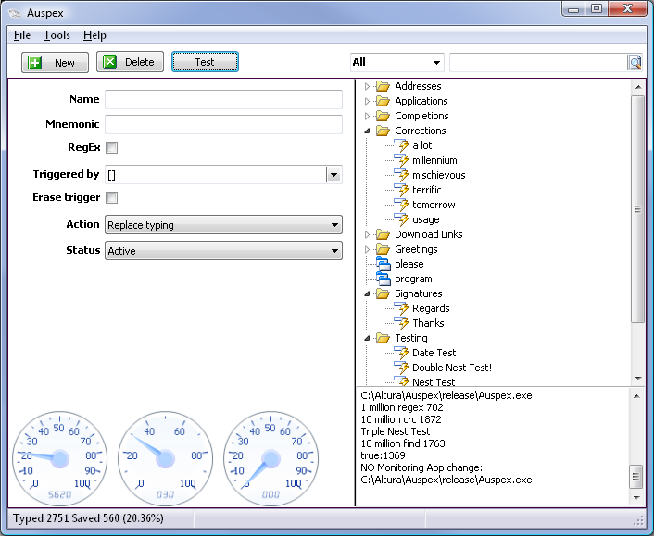Expand the Completions folder
Image resolution: width=654 pixels, height=536 pixels.
367,116
